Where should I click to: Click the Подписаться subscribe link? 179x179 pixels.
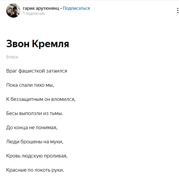(x=76, y=8)
